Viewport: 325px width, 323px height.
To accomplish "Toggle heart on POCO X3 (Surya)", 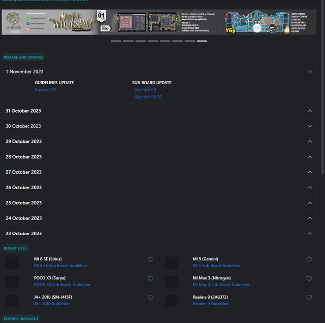I will tap(150, 279).
